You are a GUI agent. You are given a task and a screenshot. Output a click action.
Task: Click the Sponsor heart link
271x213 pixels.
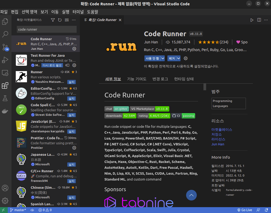click(242, 42)
